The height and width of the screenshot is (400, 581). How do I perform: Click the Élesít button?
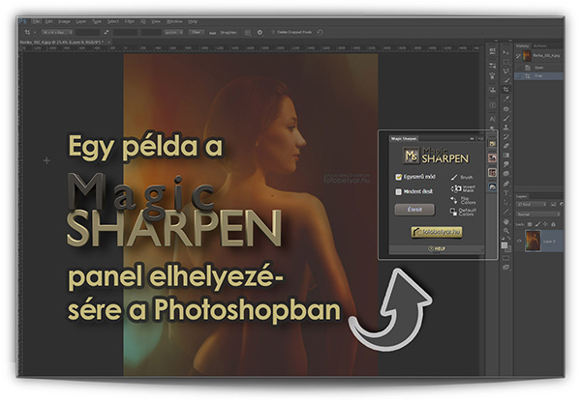(414, 210)
